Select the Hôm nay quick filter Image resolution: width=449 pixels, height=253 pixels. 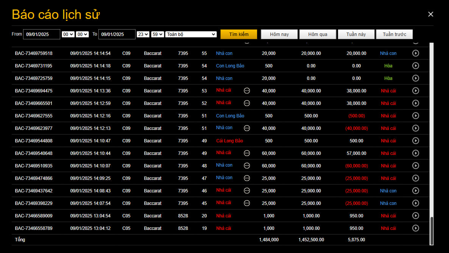pyautogui.click(x=279, y=34)
